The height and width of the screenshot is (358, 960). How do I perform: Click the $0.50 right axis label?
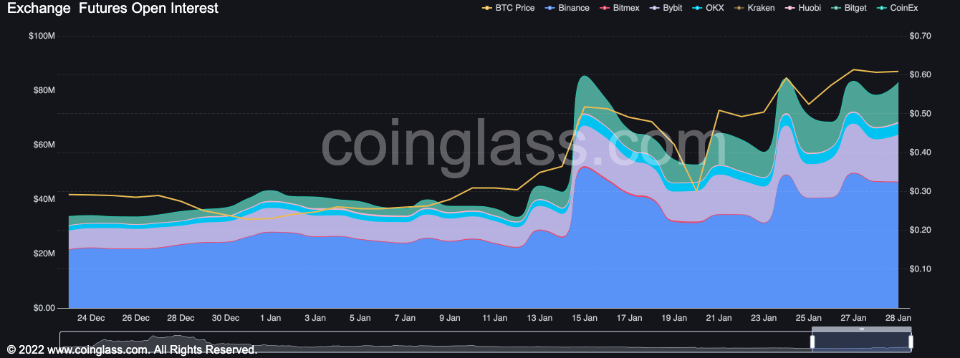pyautogui.click(x=919, y=113)
